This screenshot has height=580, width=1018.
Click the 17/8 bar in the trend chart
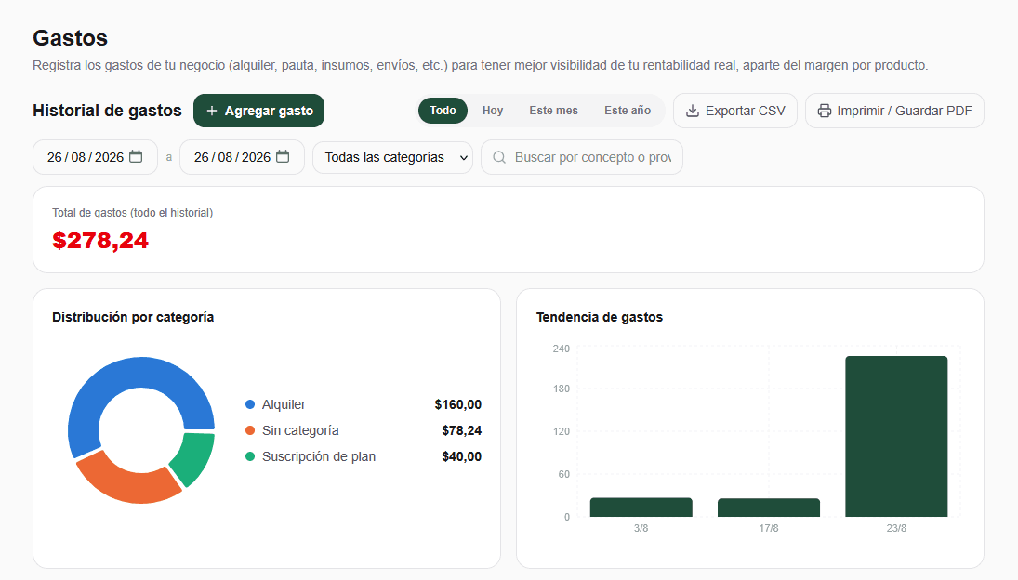[x=769, y=507]
